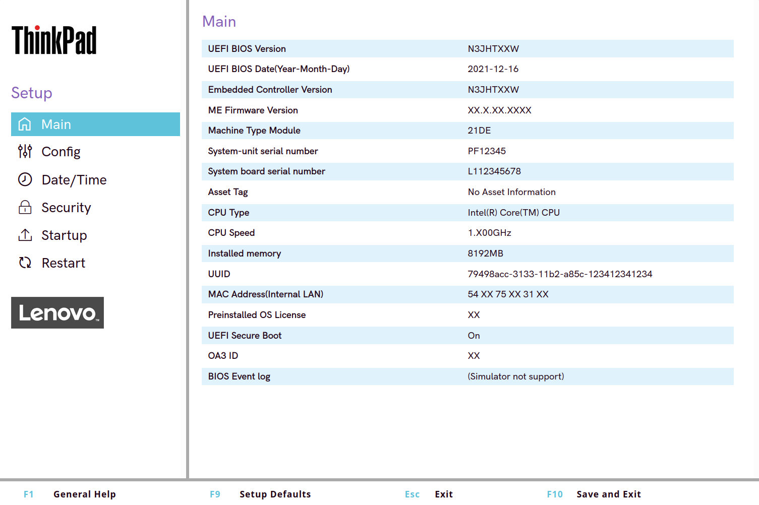This screenshot has width=759, height=505.
Task: Select the UEFI BIOS Version label
Action: pos(247,49)
